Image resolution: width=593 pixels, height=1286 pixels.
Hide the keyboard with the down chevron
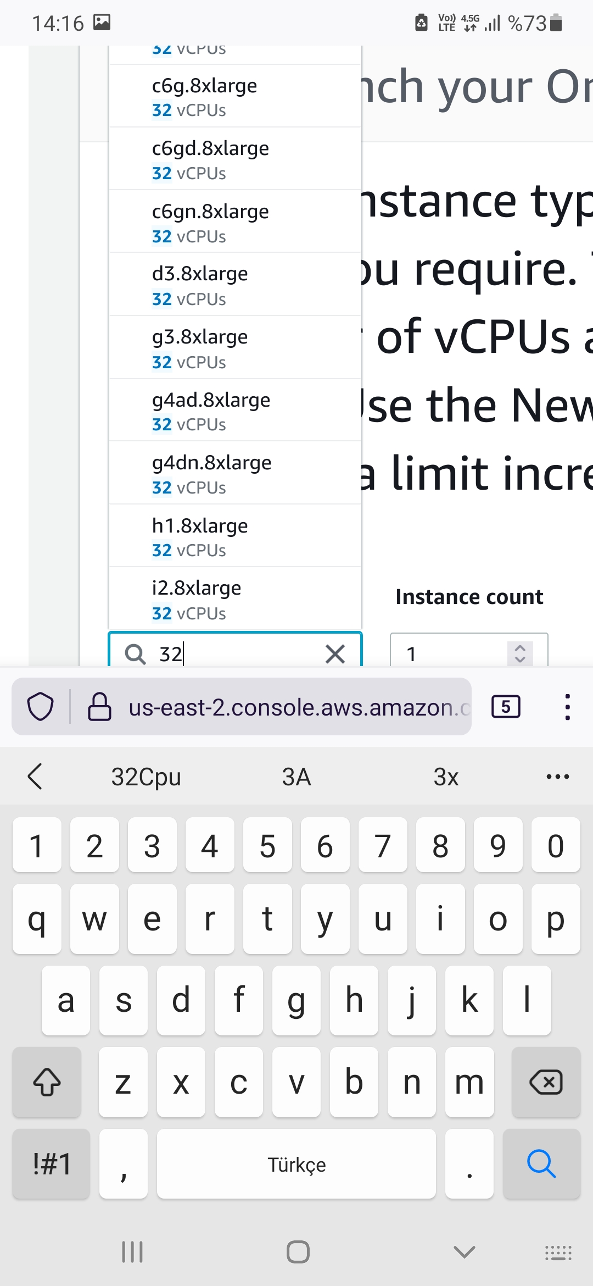(x=465, y=1252)
